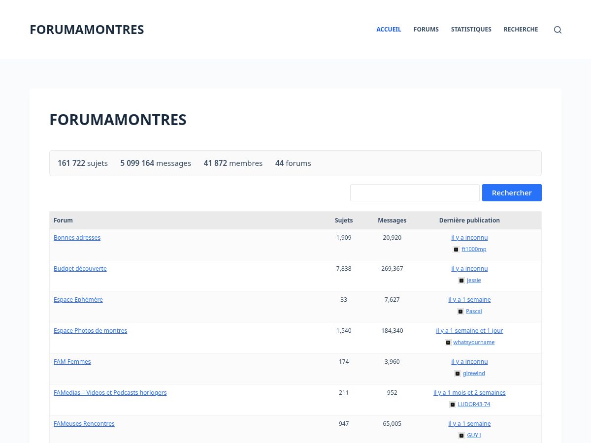
Task: Click the '3,960' messages count cell
Action: tap(392, 361)
